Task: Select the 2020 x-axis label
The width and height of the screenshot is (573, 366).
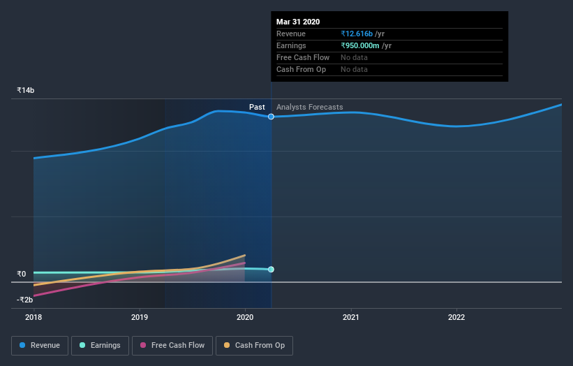Action: (x=245, y=317)
